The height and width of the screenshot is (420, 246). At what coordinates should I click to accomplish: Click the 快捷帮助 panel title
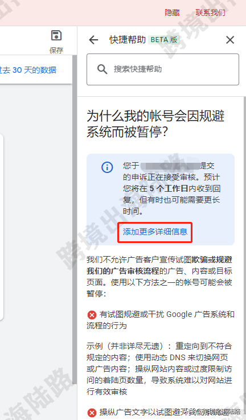pos(128,40)
